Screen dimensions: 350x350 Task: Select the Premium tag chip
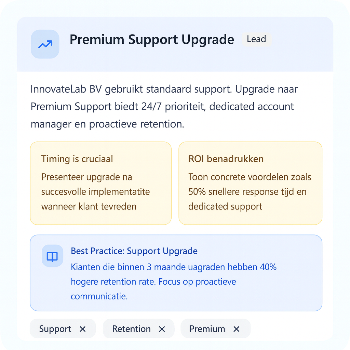[x=207, y=329]
